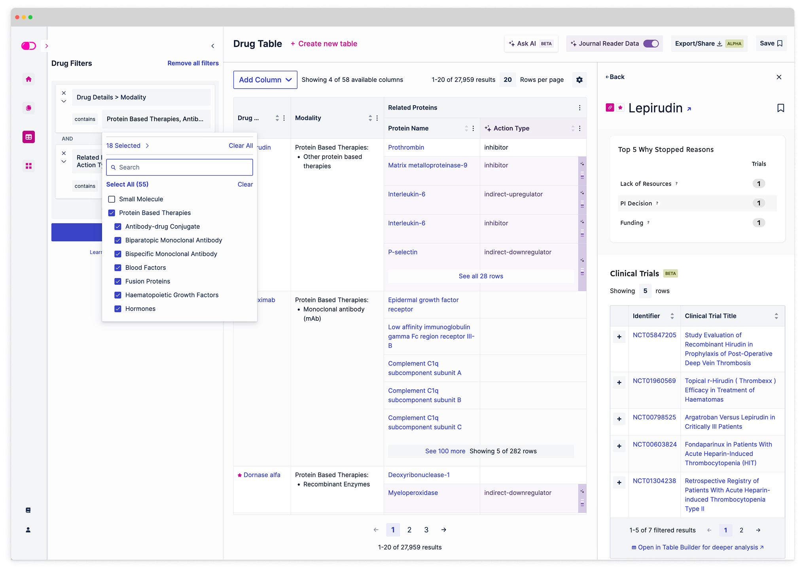Image resolution: width=799 pixels, height=568 pixels.
Task: Uncheck Bispecific Monoclonal Antibody
Action: pyautogui.click(x=118, y=254)
